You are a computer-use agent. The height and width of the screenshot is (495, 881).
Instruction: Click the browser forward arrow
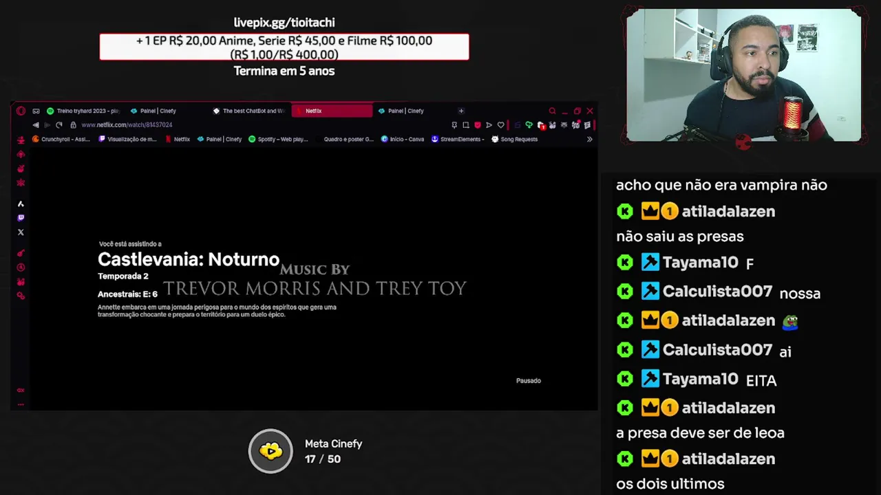point(47,125)
